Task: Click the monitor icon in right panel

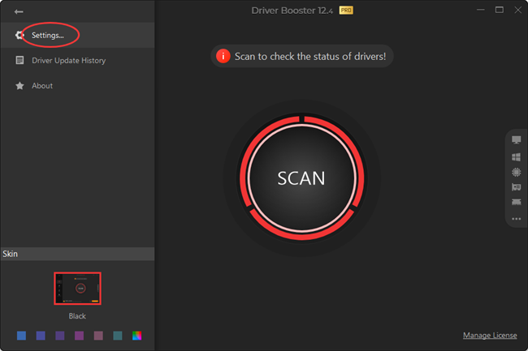Action: tap(516, 141)
